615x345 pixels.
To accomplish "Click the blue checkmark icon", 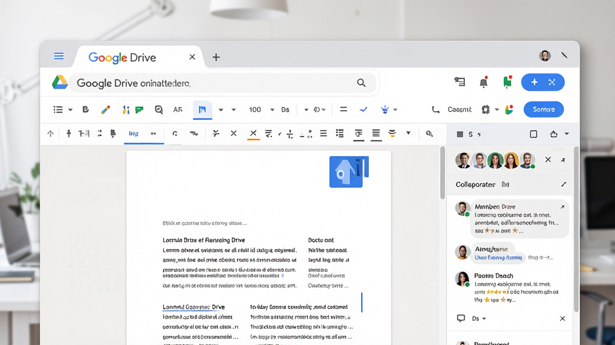I will [363, 110].
